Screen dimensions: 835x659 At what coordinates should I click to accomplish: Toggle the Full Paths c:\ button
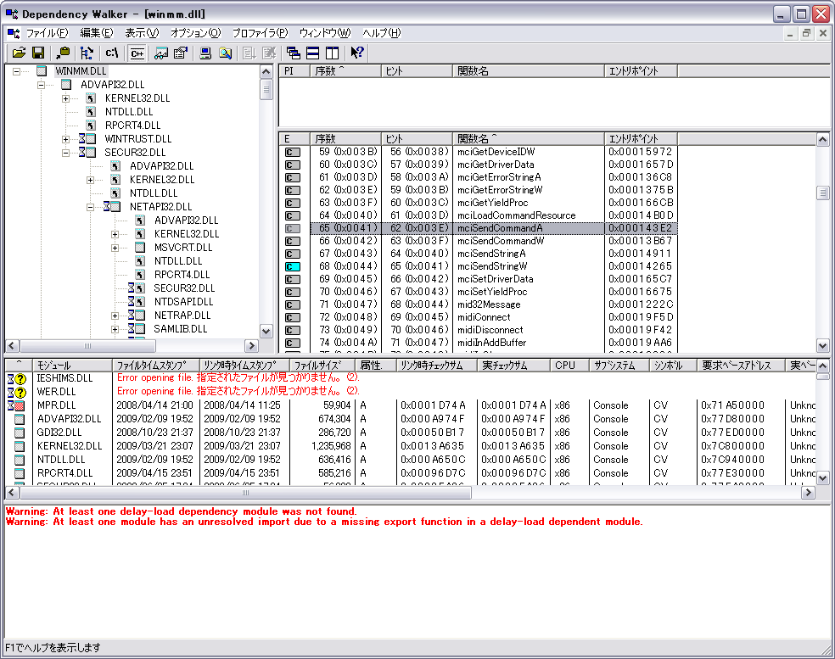click(112, 53)
